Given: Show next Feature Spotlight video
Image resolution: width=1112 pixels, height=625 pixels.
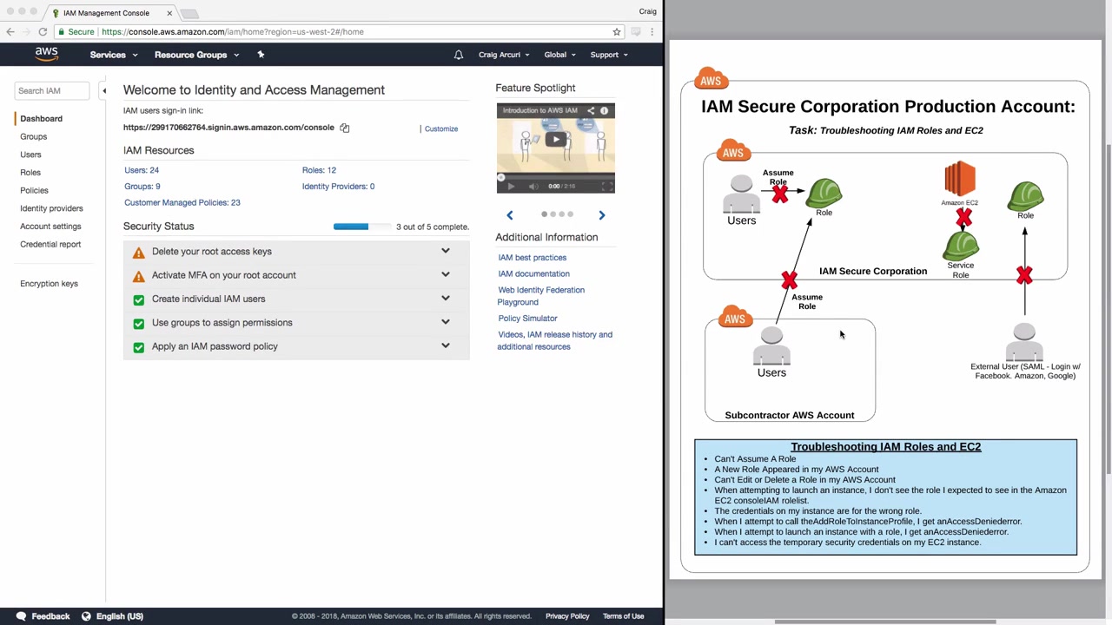Looking at the screenshot, I should pyautogui.click(x=601, y=214).
